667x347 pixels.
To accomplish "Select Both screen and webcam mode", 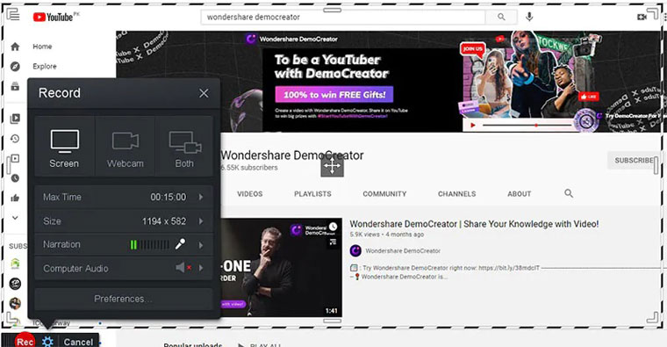I will tap(184, 147).
